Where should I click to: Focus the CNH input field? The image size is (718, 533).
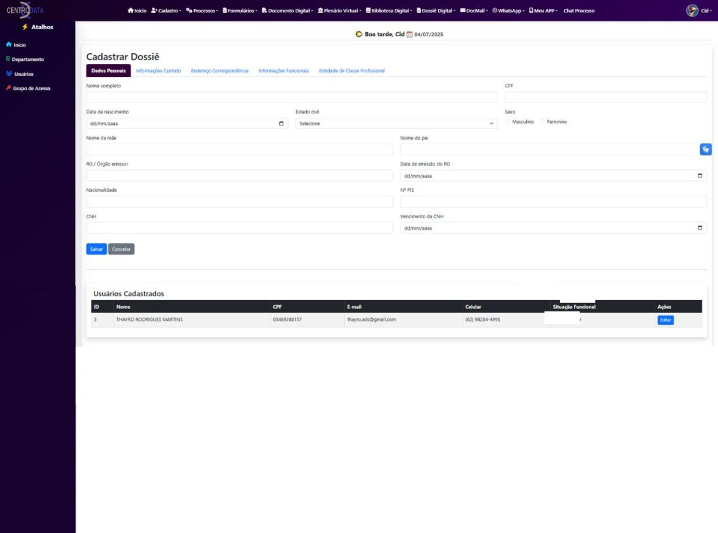239,228
